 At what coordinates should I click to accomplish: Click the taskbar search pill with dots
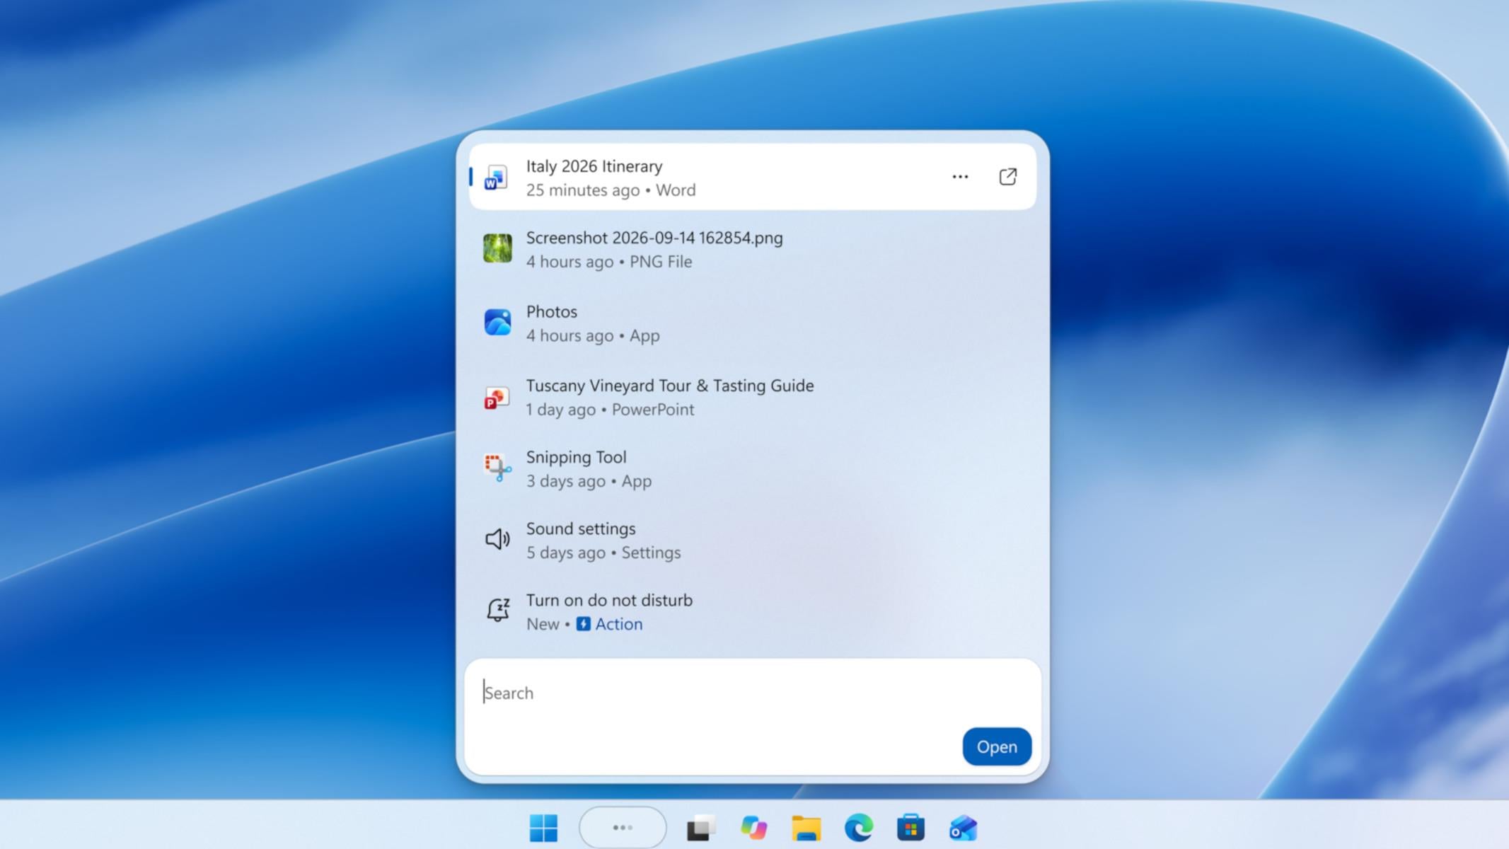tap(623, 827)
